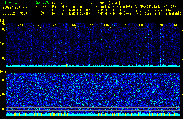Click the Lch channel label
The width and height of the screenshot is (183, 119).
[x=3, y=21]
